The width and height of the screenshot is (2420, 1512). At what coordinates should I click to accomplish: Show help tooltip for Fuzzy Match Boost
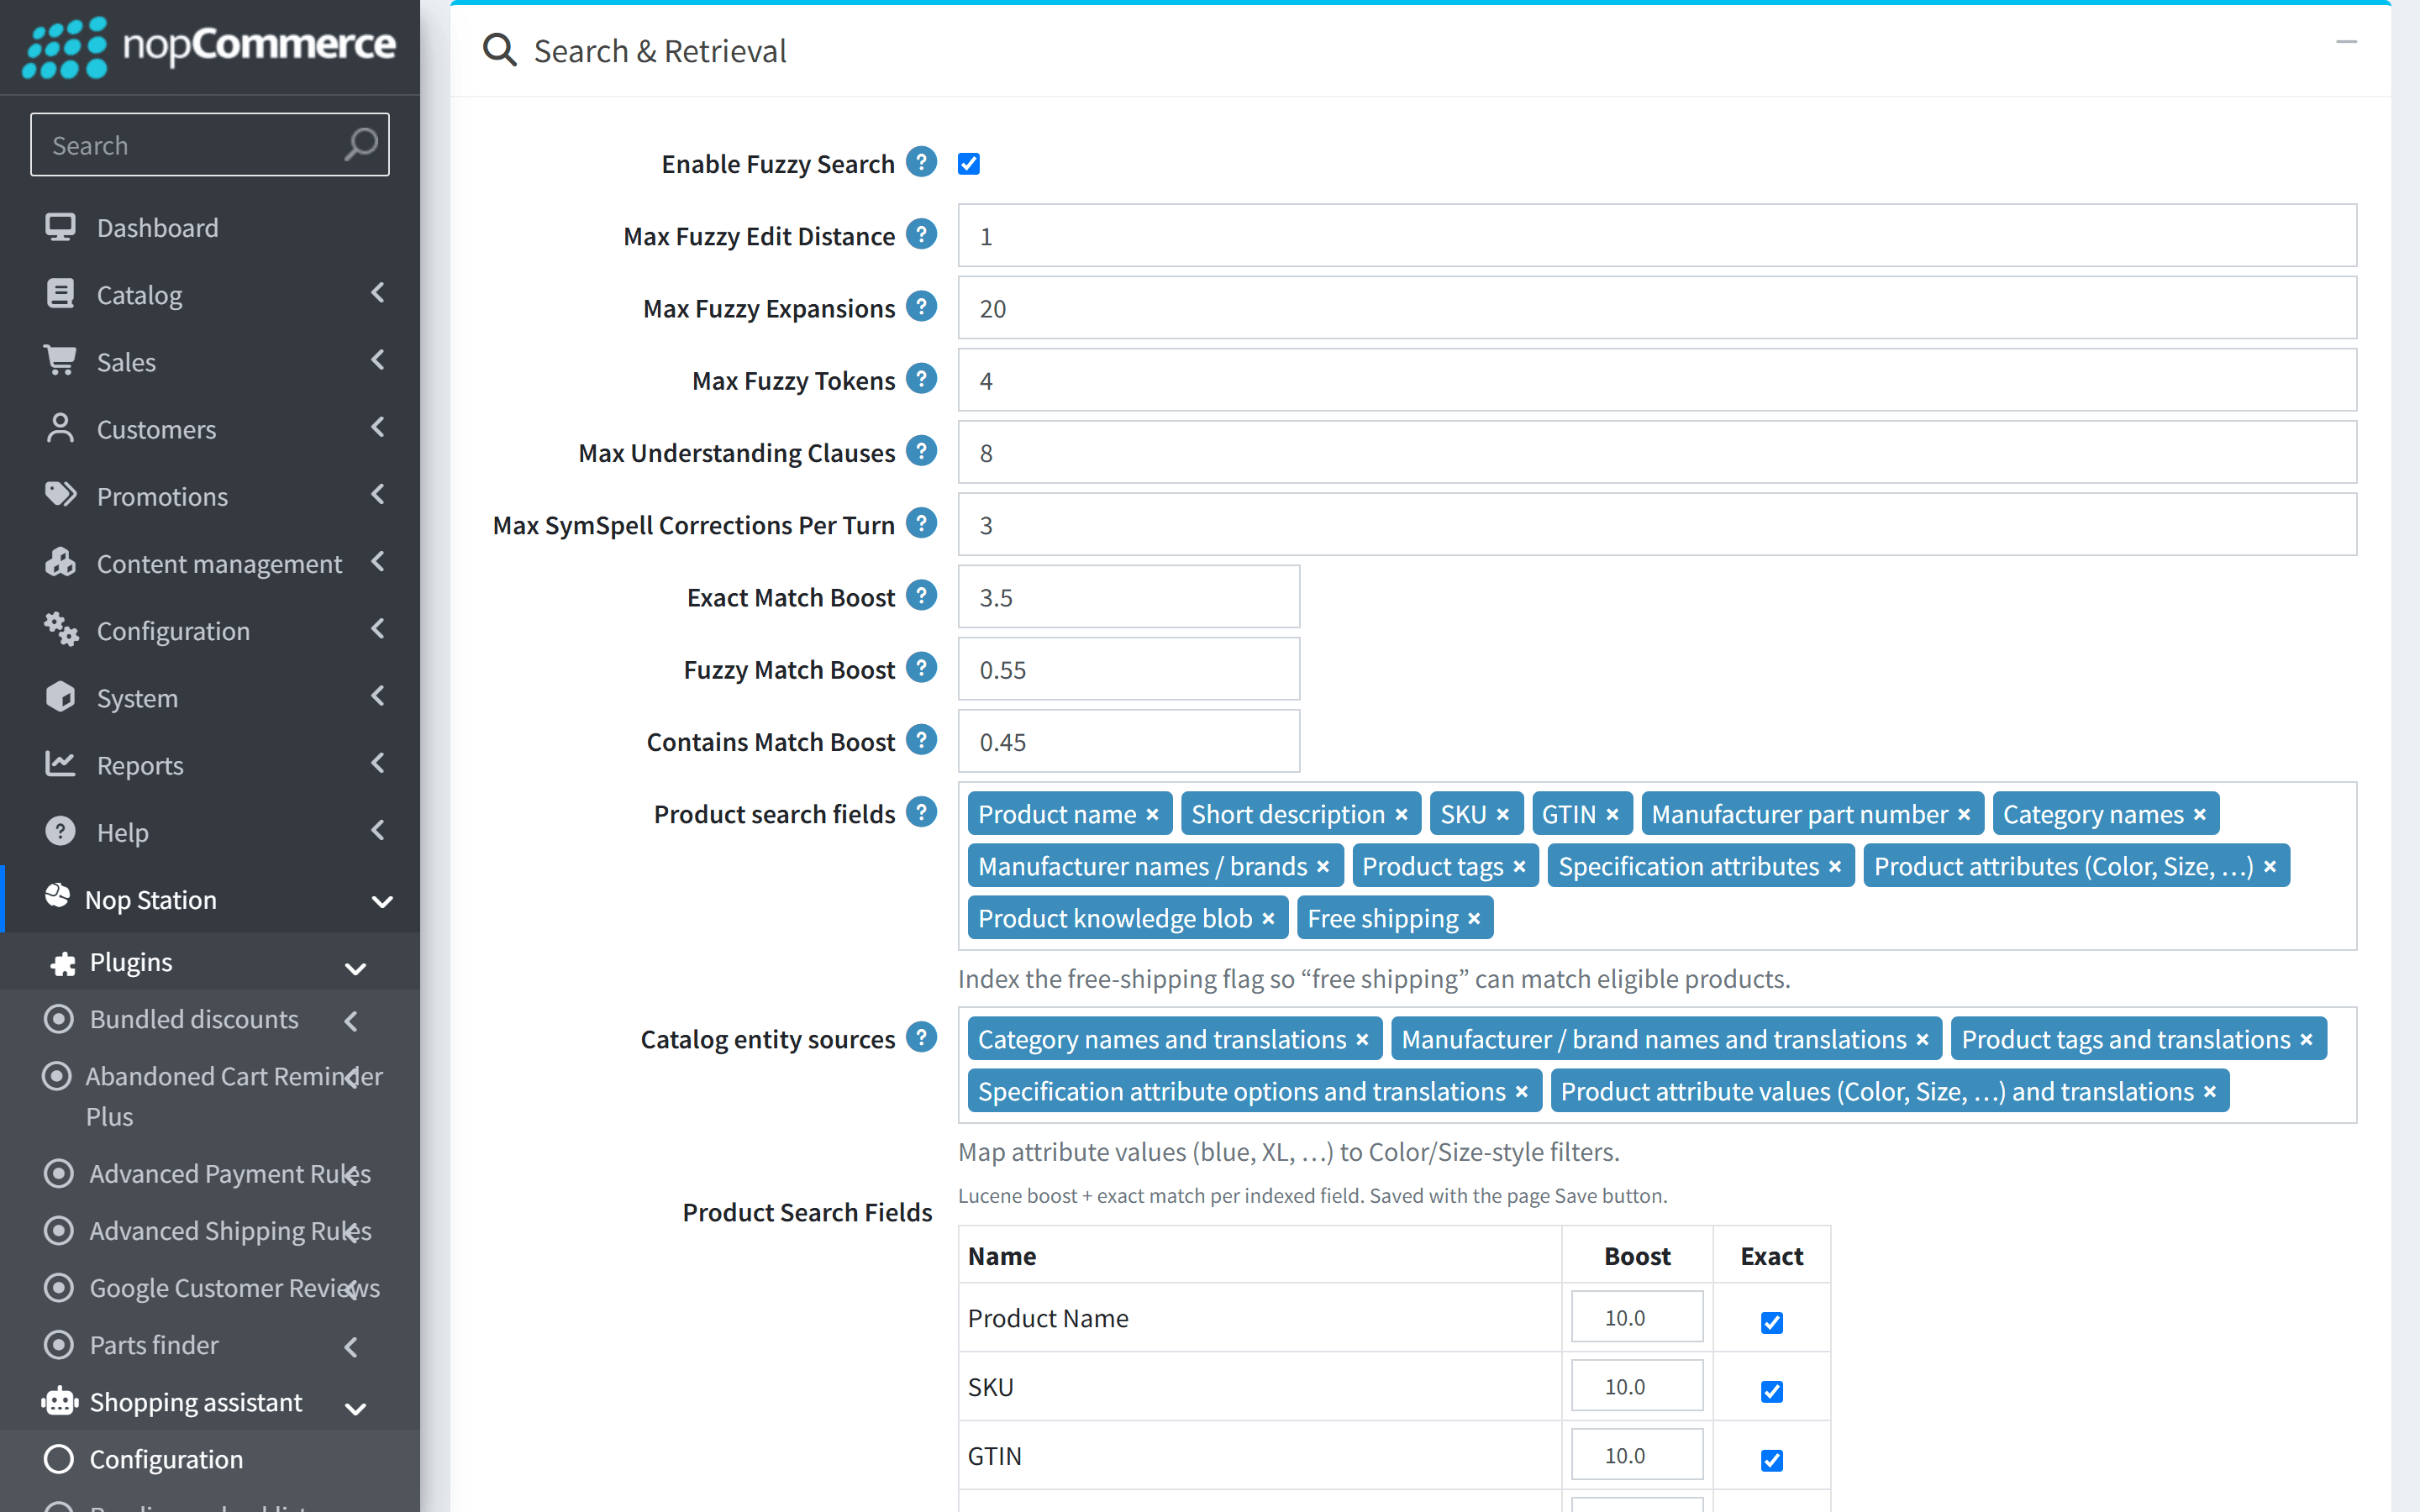(x=921, y=667)
